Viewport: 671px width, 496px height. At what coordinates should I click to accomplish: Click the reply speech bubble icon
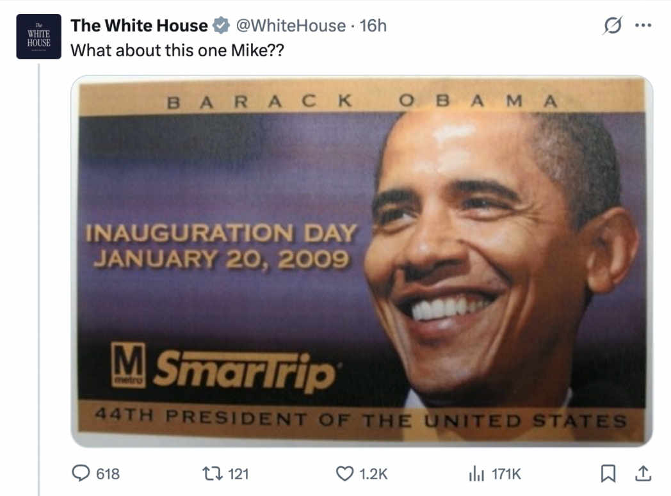(79, 476)
